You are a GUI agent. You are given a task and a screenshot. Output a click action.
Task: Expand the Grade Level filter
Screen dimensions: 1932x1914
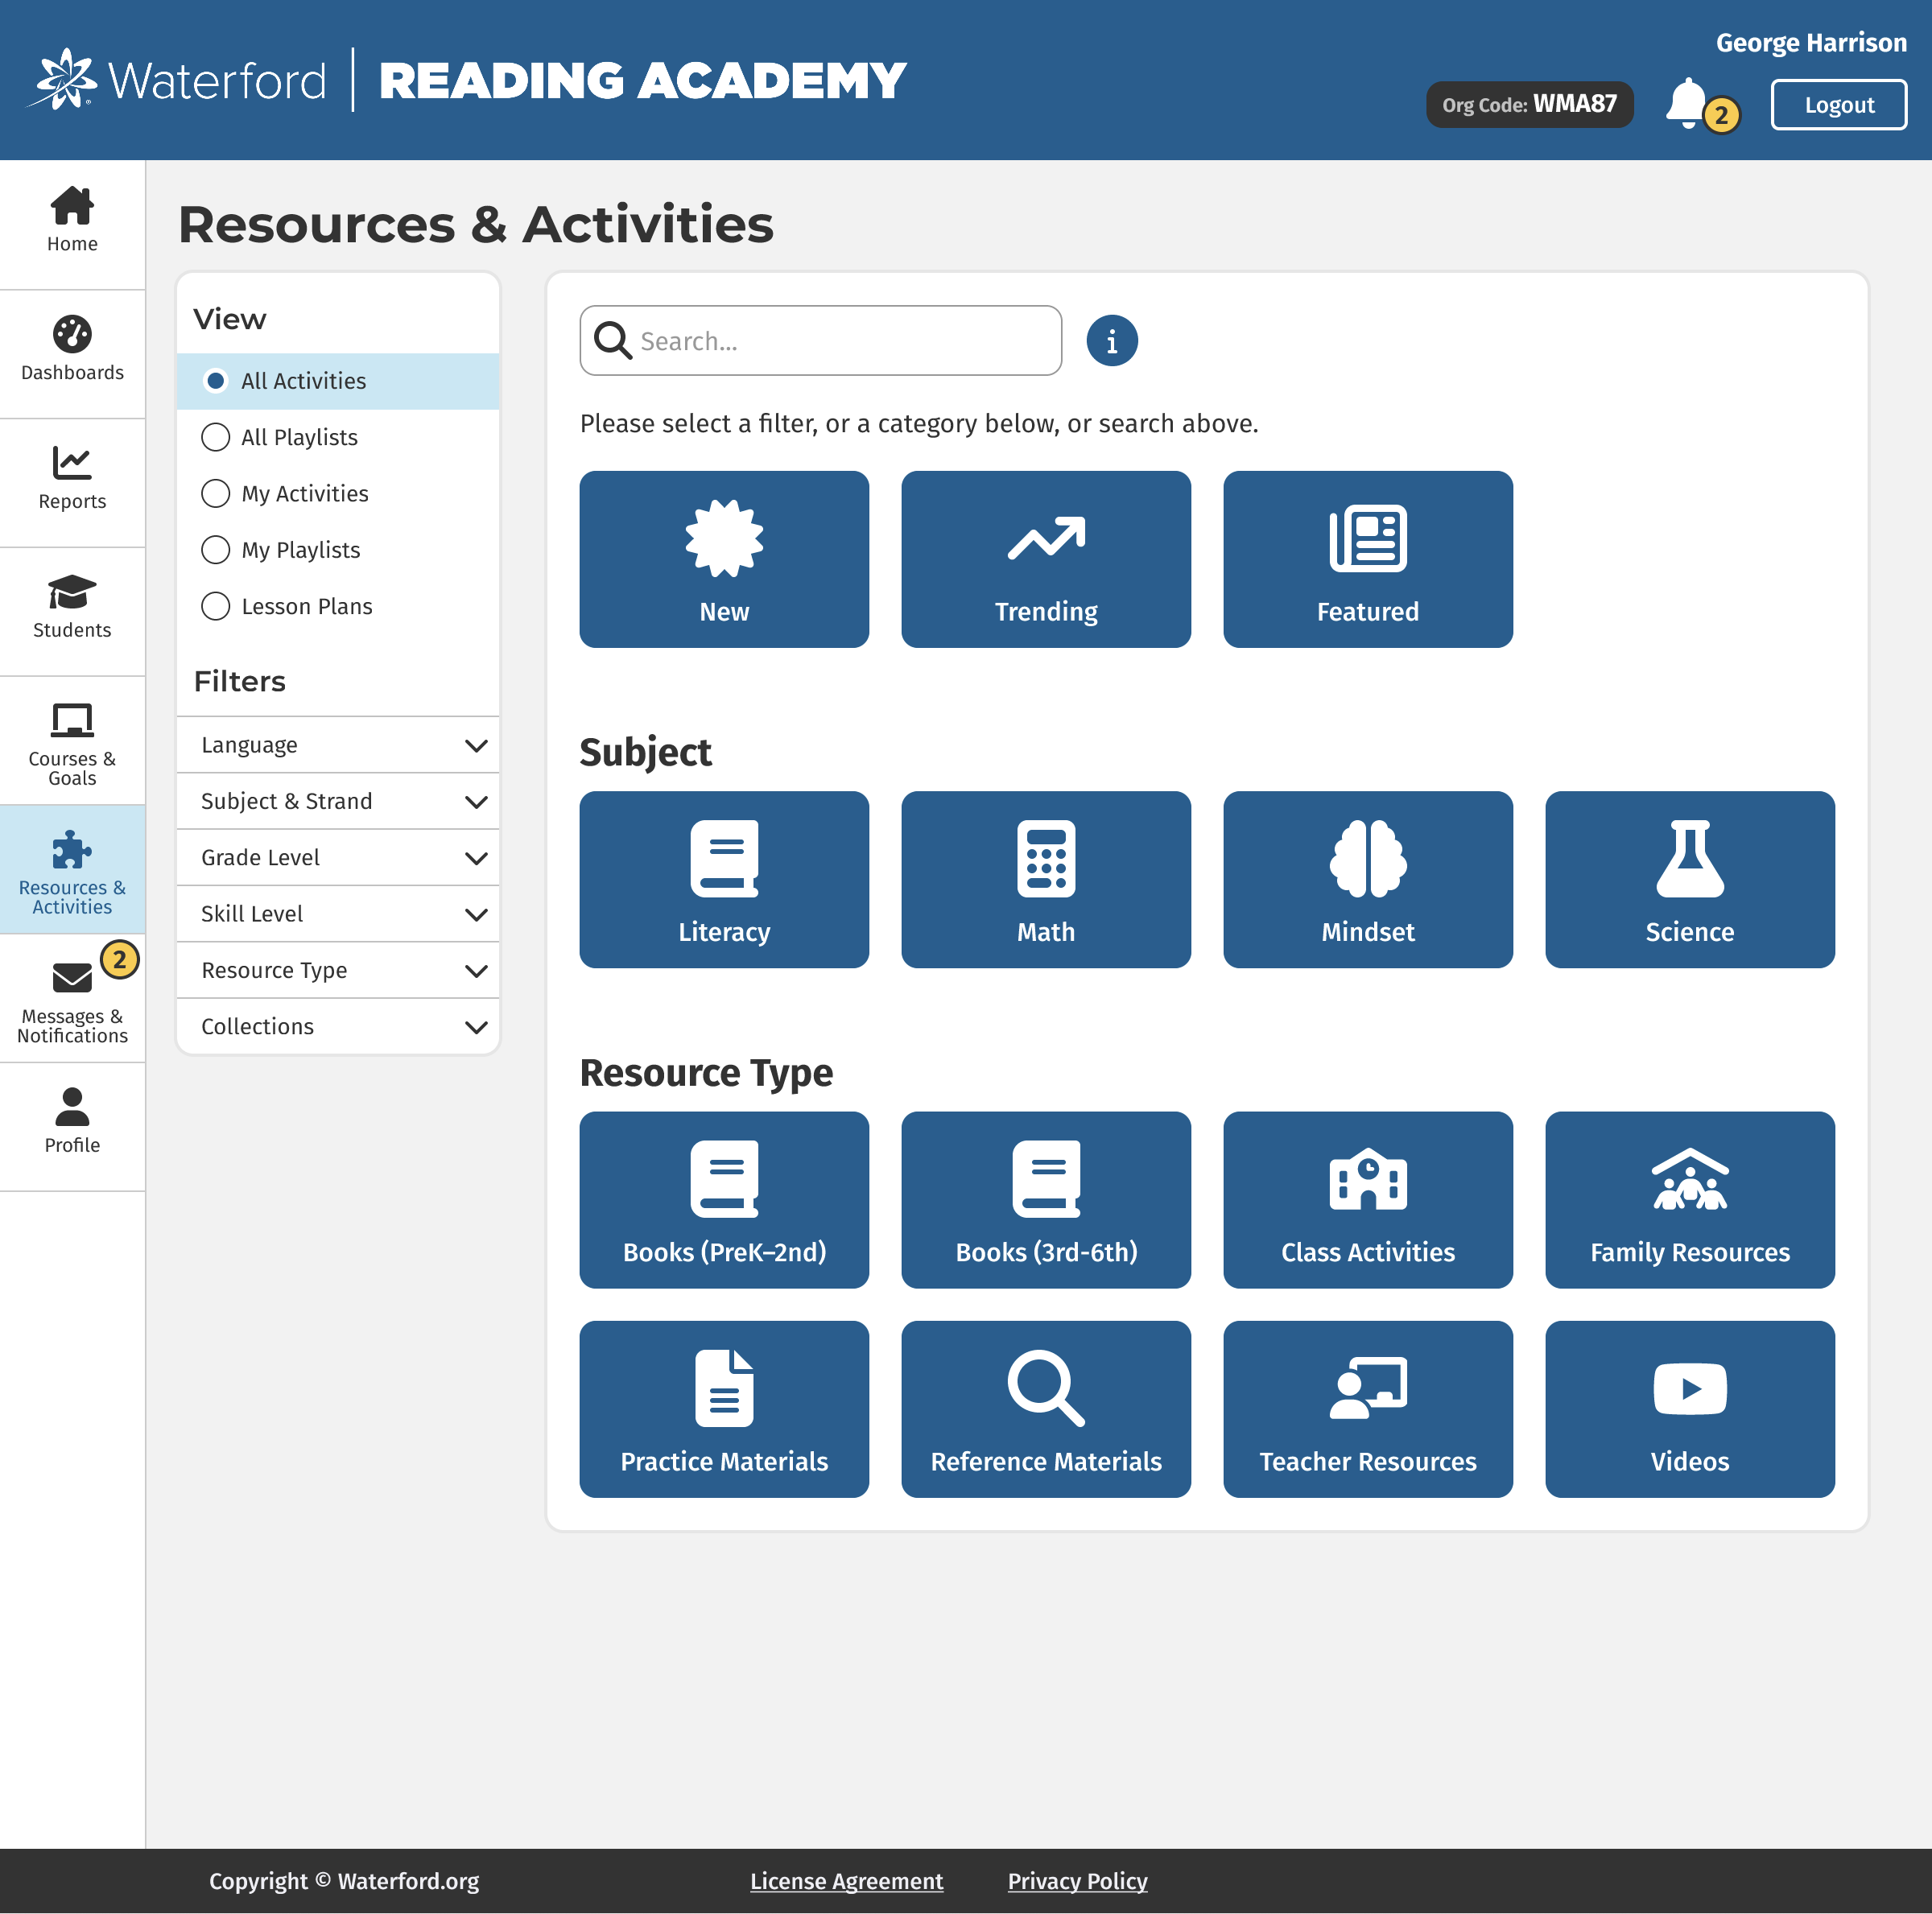[338, 857]
